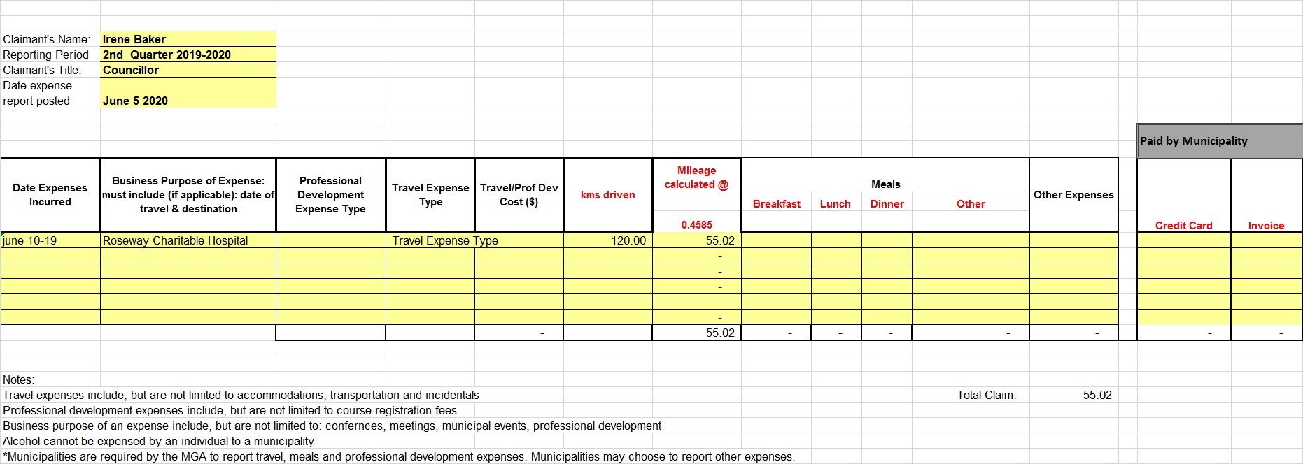Select the 'Date Expenses Incurred' column header
Screen dimensions: 1303x464
pyautogui.click(x=50, y=195)
